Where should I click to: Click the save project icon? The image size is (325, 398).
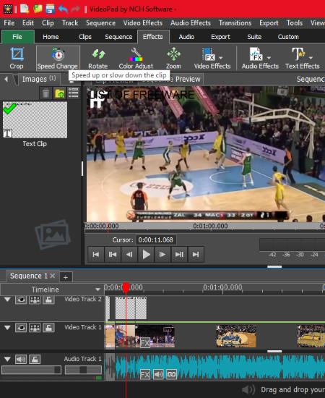pos(50,9)
